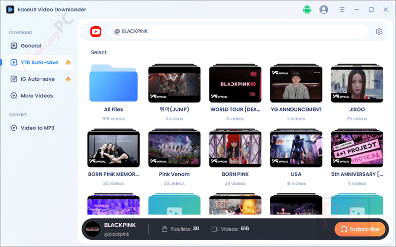Click the '25 videos' text under JISOO
Viewport: 396px width, 247px height.
357,119
